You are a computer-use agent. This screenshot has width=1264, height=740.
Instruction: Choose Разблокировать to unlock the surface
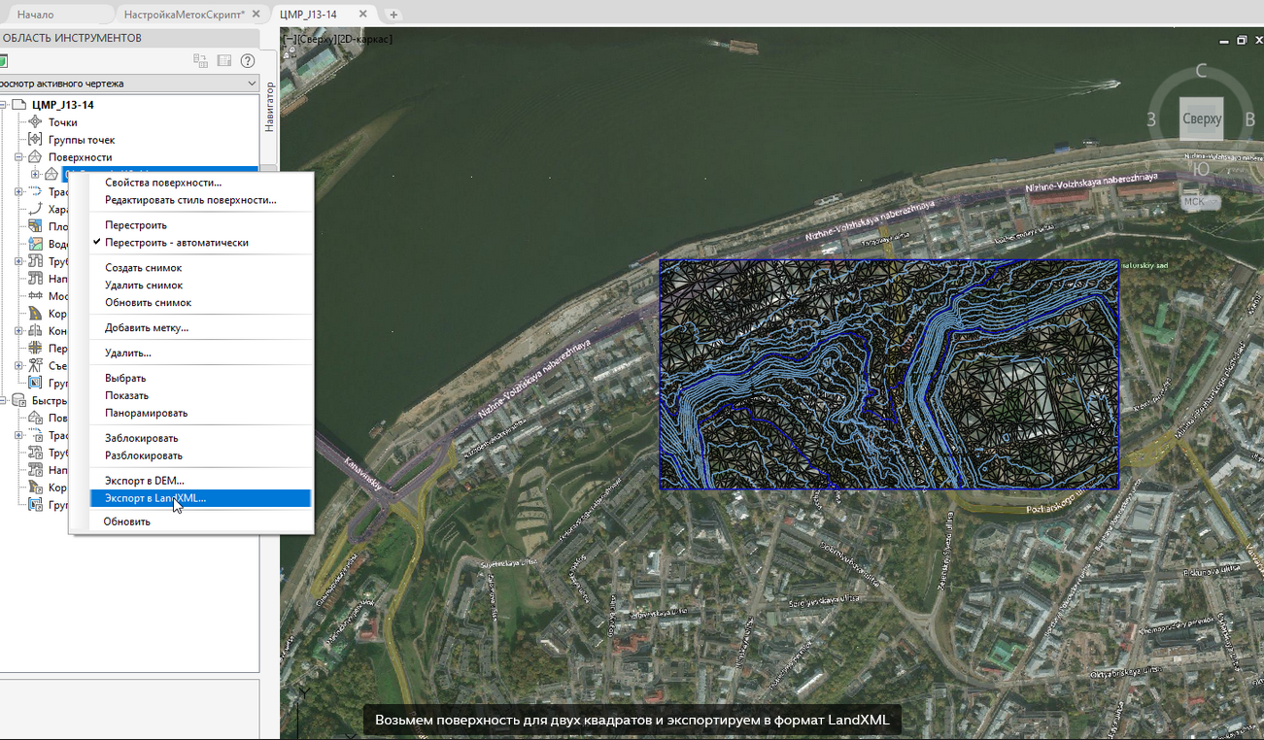click(x=144, y=455)
